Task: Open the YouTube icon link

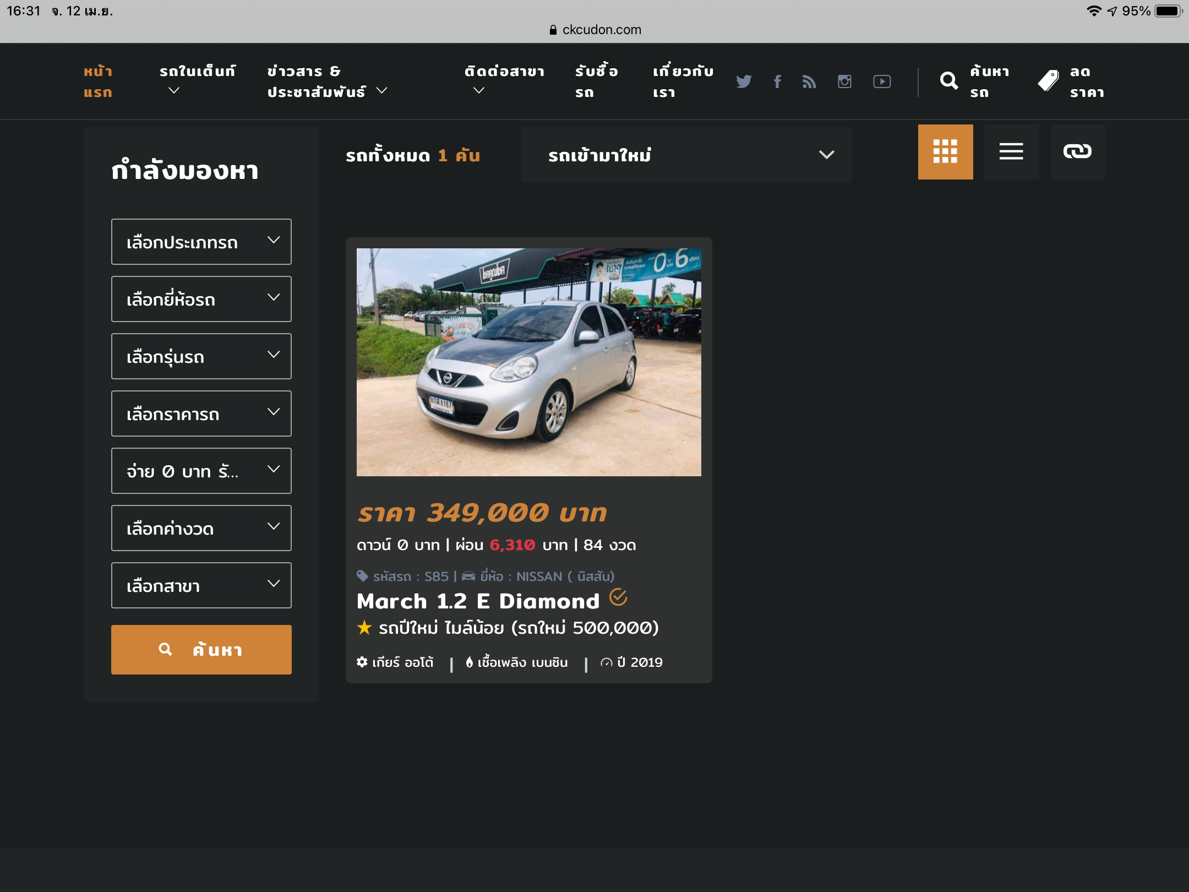Action: coord(882,81)
